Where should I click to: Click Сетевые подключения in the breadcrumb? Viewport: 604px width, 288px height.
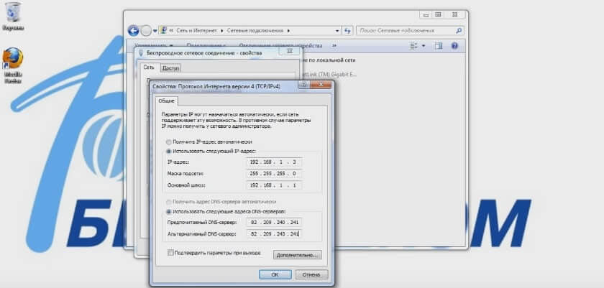pyautogui.click(x=255, y=30)
